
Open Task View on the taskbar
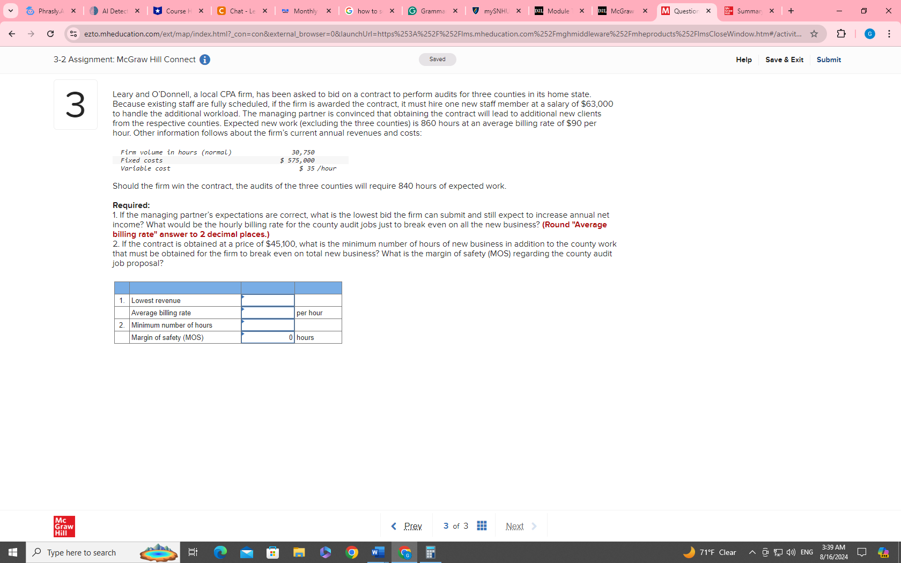coord(193,552)
